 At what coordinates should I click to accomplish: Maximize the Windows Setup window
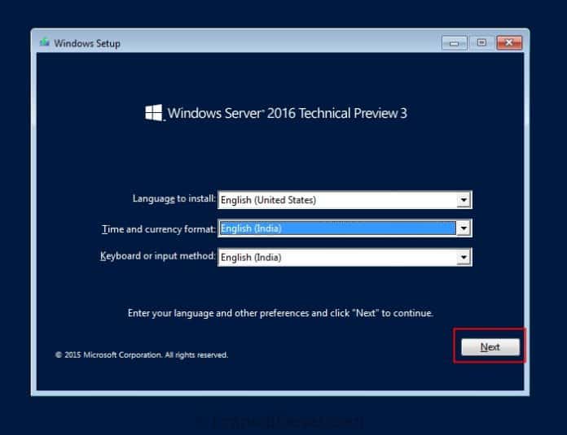[x=481, y=43]
